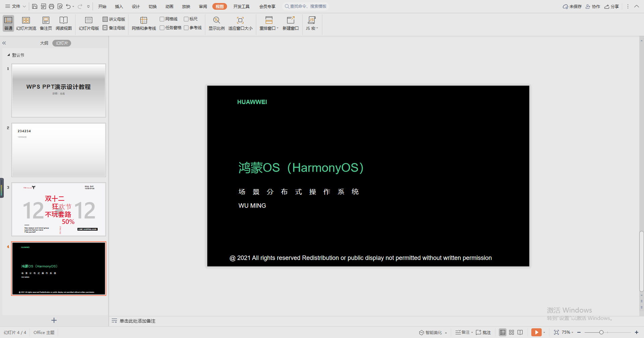This screenshot has height=338, width=644.
Task: Open 讲义母版 handout master
Action: tap(114, 19)
